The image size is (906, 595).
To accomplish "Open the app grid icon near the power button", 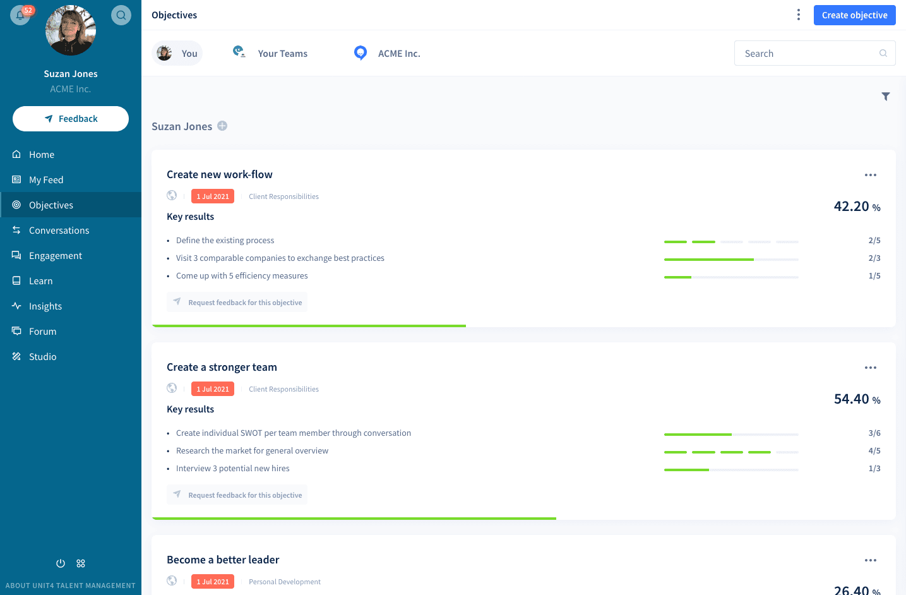I will click(80, 563).
